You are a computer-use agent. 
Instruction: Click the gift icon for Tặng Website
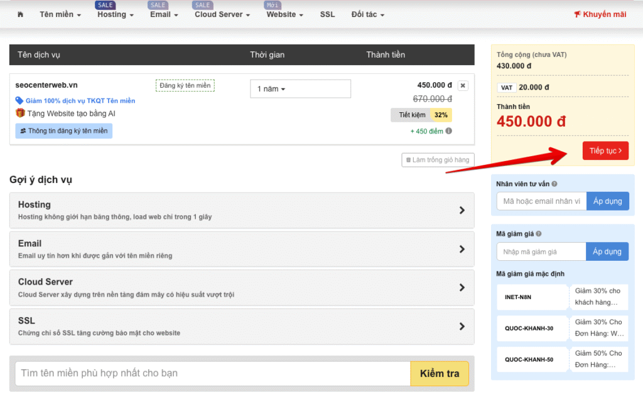click(20, 113)
